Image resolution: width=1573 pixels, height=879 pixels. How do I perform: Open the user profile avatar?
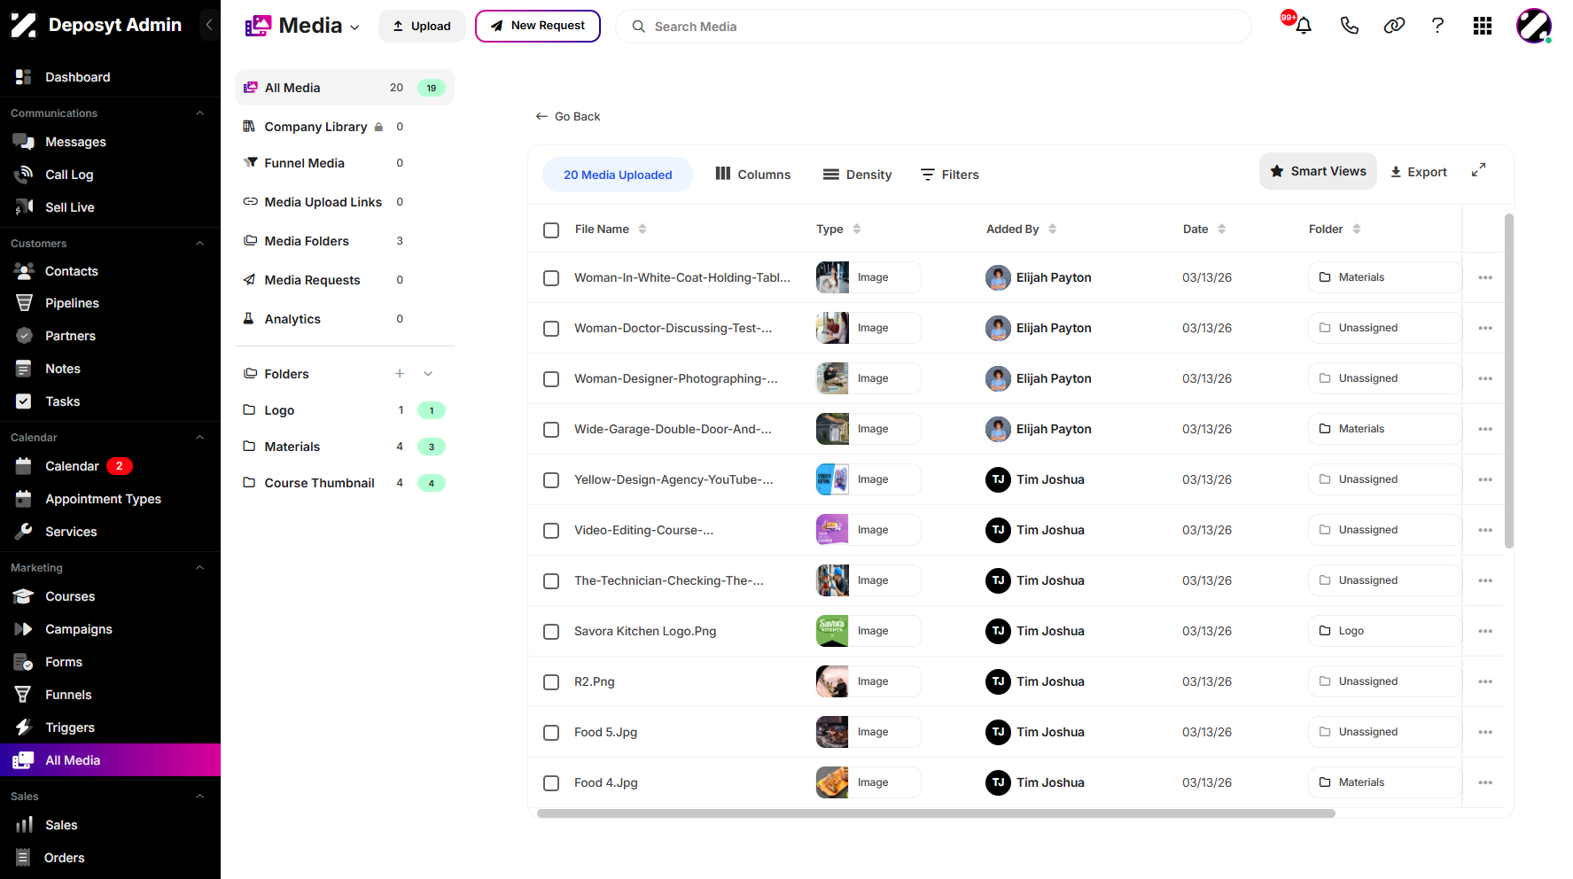[1534, 26]
